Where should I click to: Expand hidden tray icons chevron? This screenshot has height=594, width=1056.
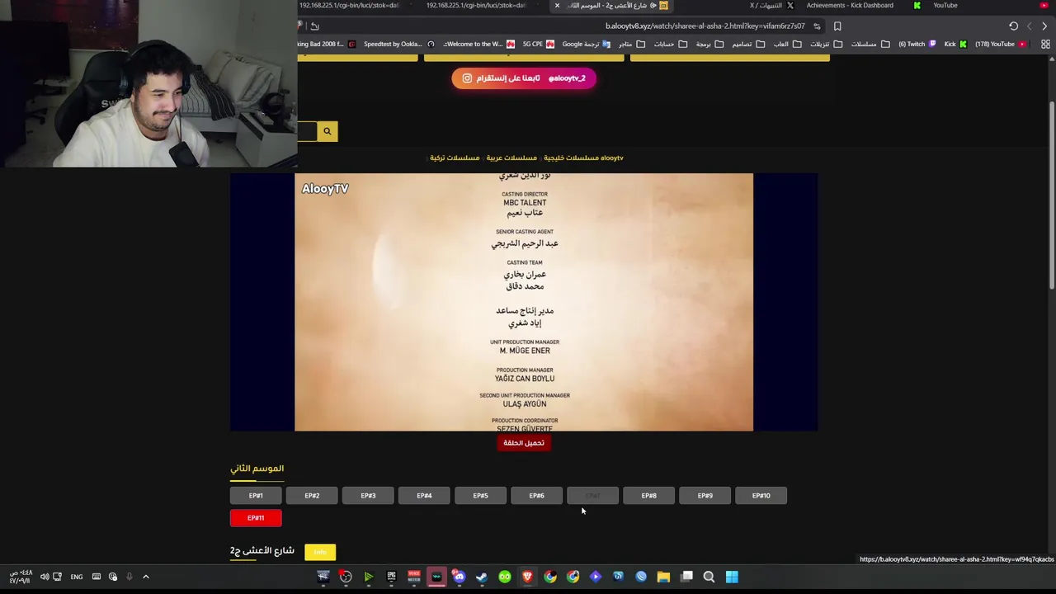146,577
